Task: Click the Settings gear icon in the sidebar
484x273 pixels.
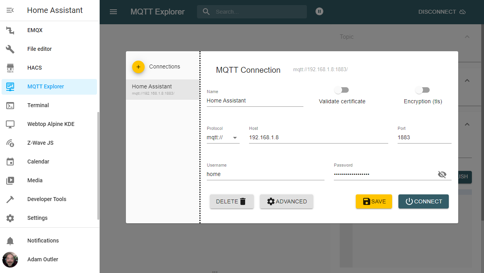Action: tap(10, 218)
